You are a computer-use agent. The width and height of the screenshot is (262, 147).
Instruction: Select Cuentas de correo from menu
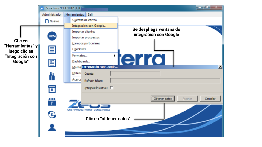tap(91, 20)
